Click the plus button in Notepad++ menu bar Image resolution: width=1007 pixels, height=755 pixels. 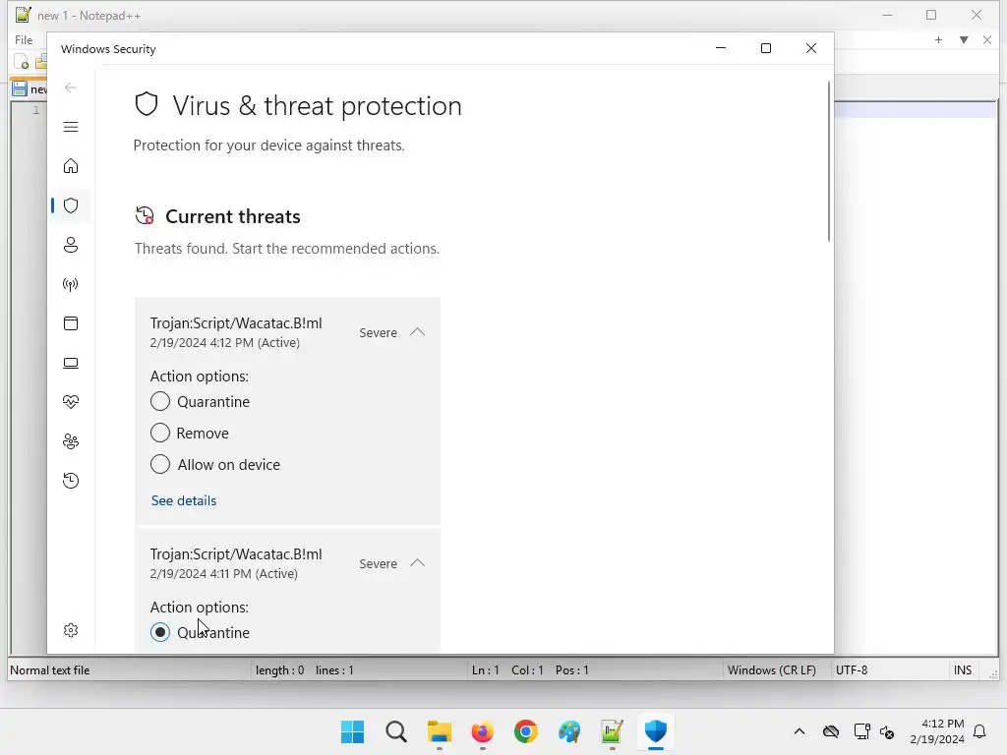pyautogui.click(x=938, y=39)
